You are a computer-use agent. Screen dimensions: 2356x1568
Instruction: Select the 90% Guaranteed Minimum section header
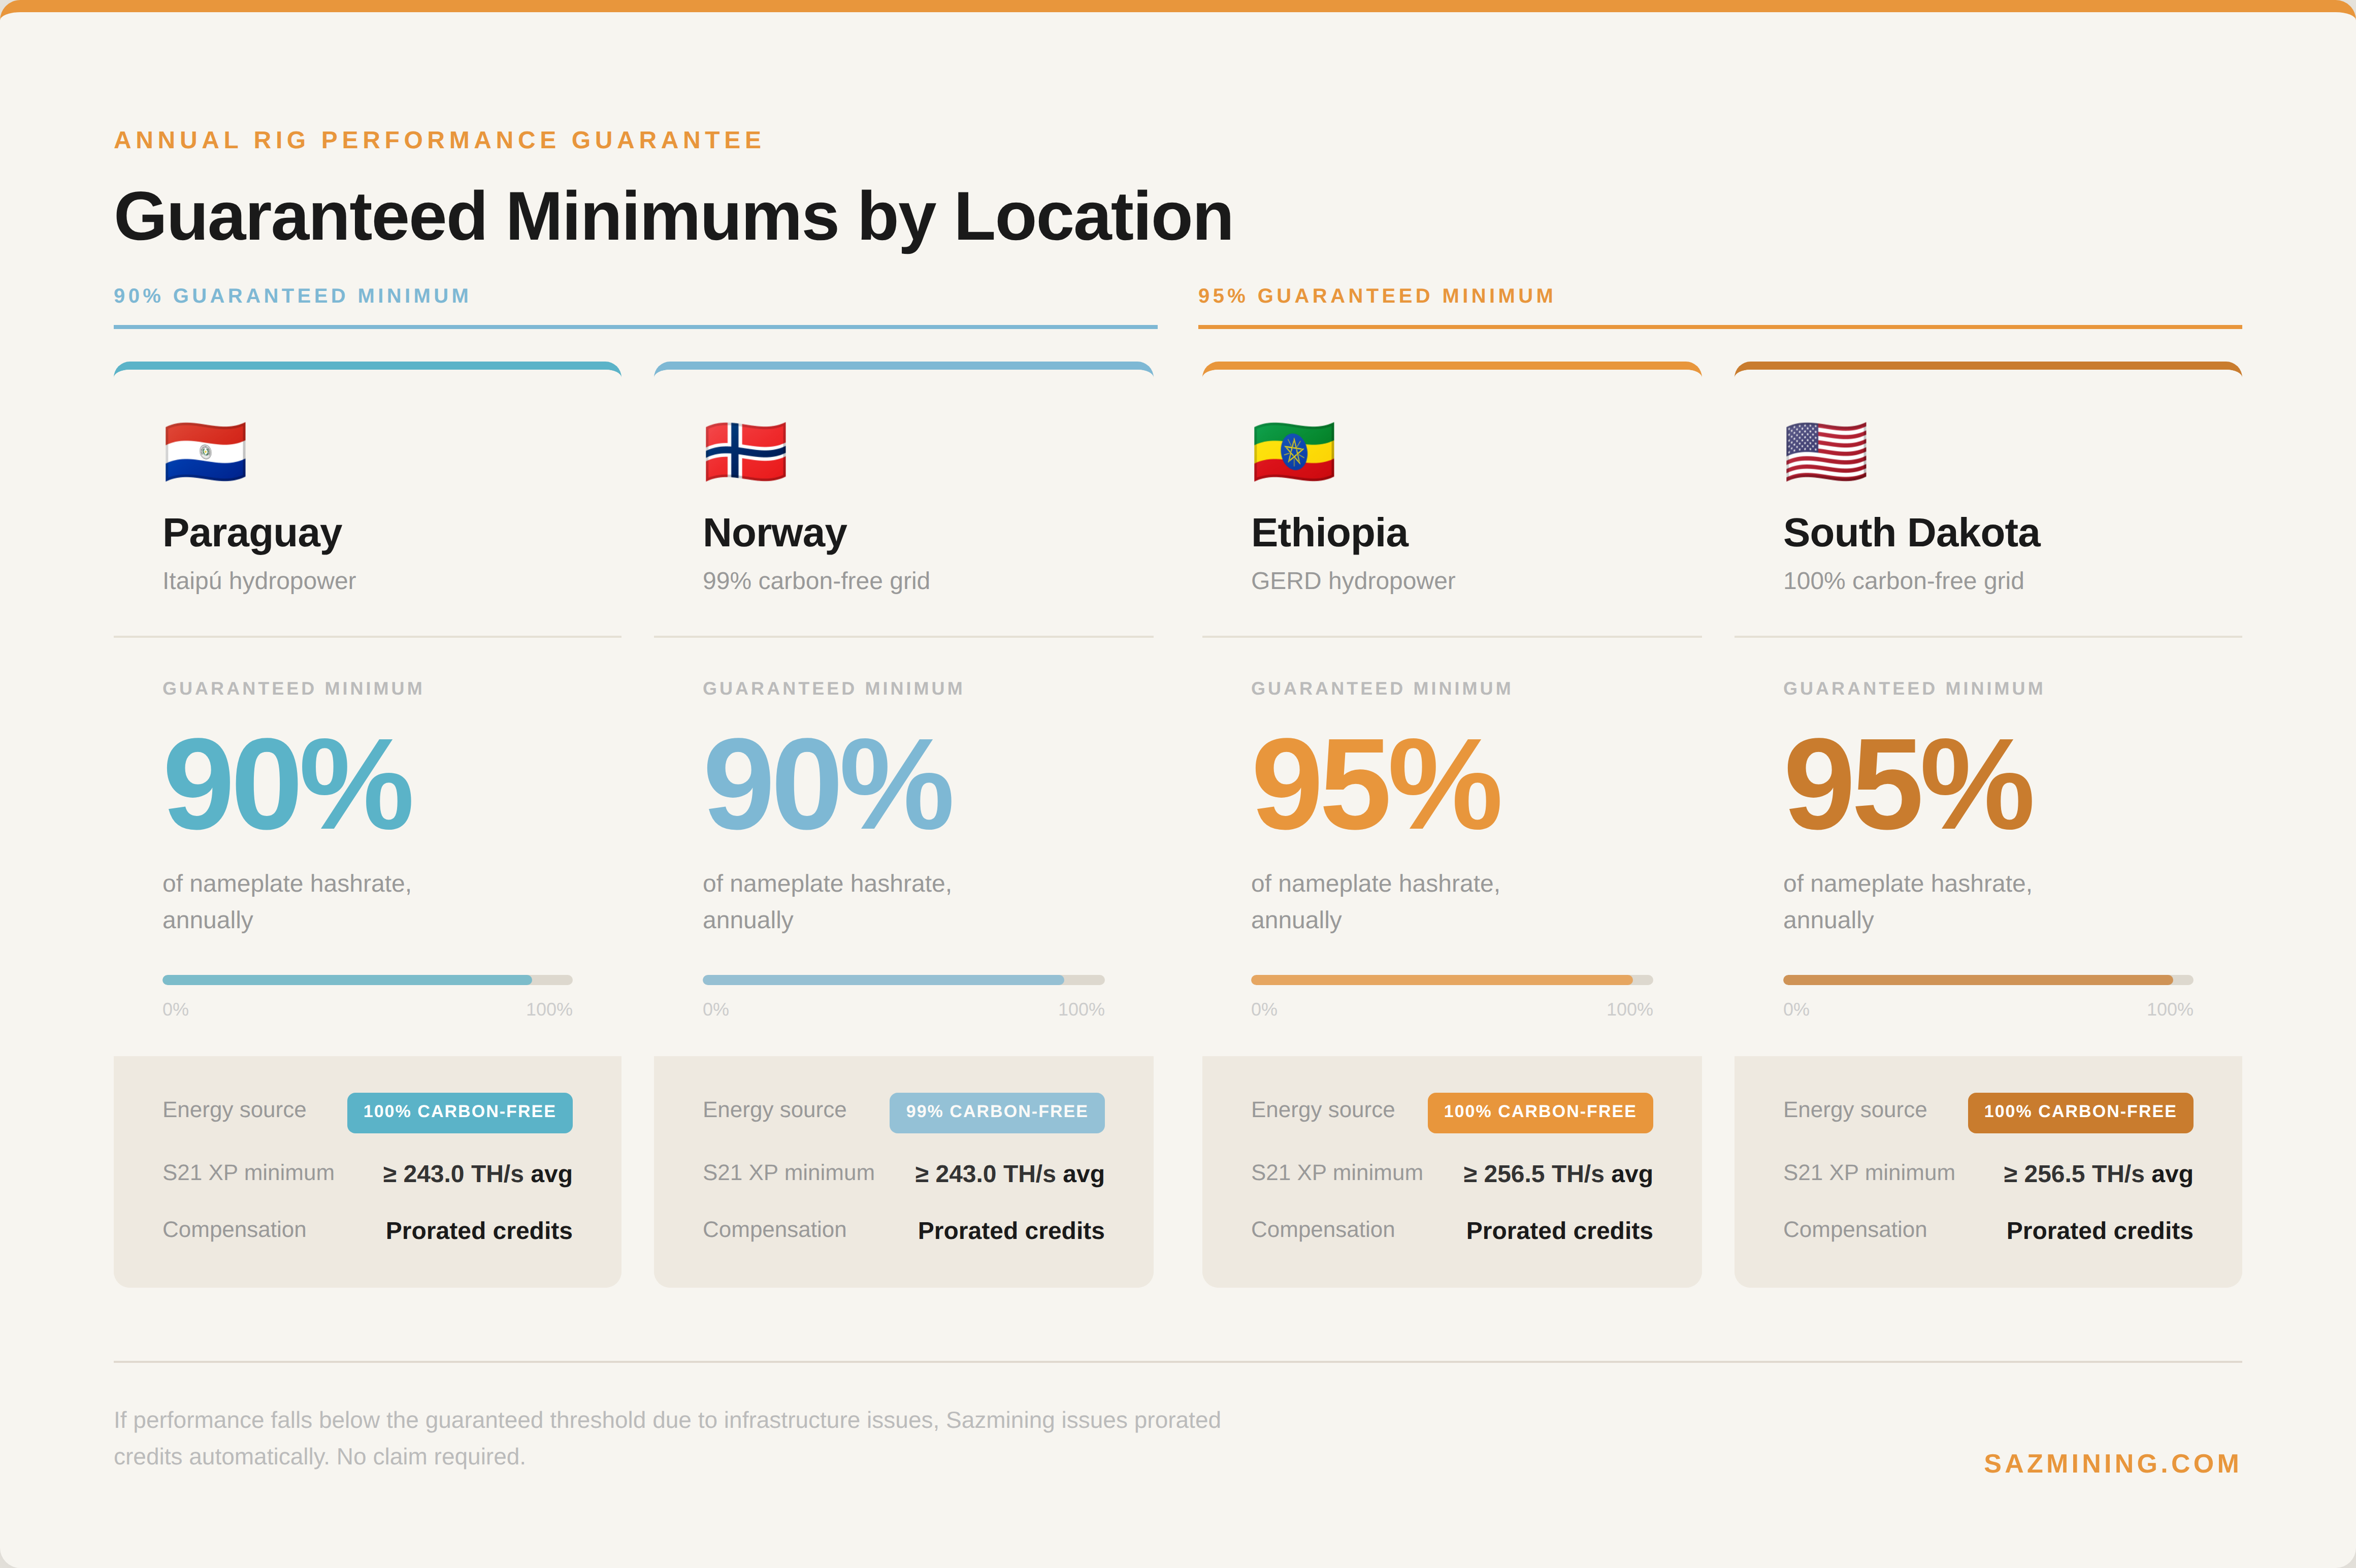(x=291, y=296)
